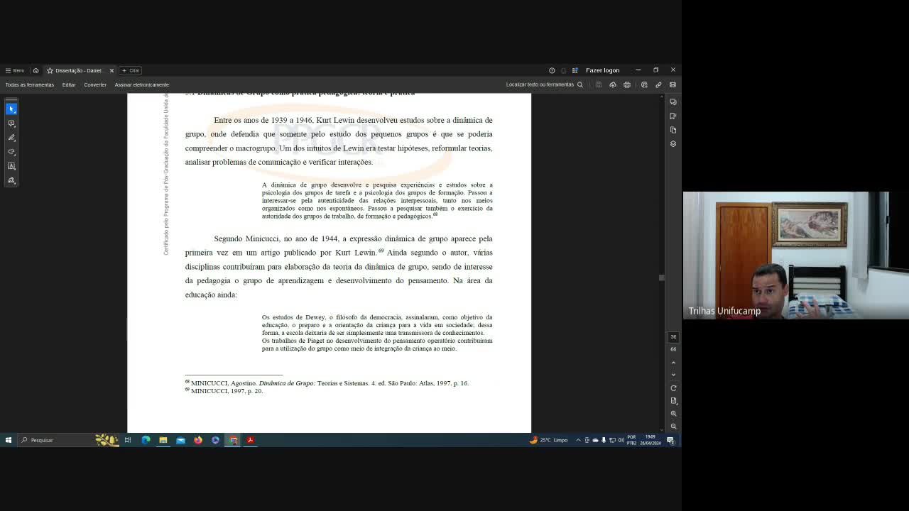This screenshot has height=511, width=909.
Task: Open Firefox from the taskbar
Action: [x=198, y=440]
